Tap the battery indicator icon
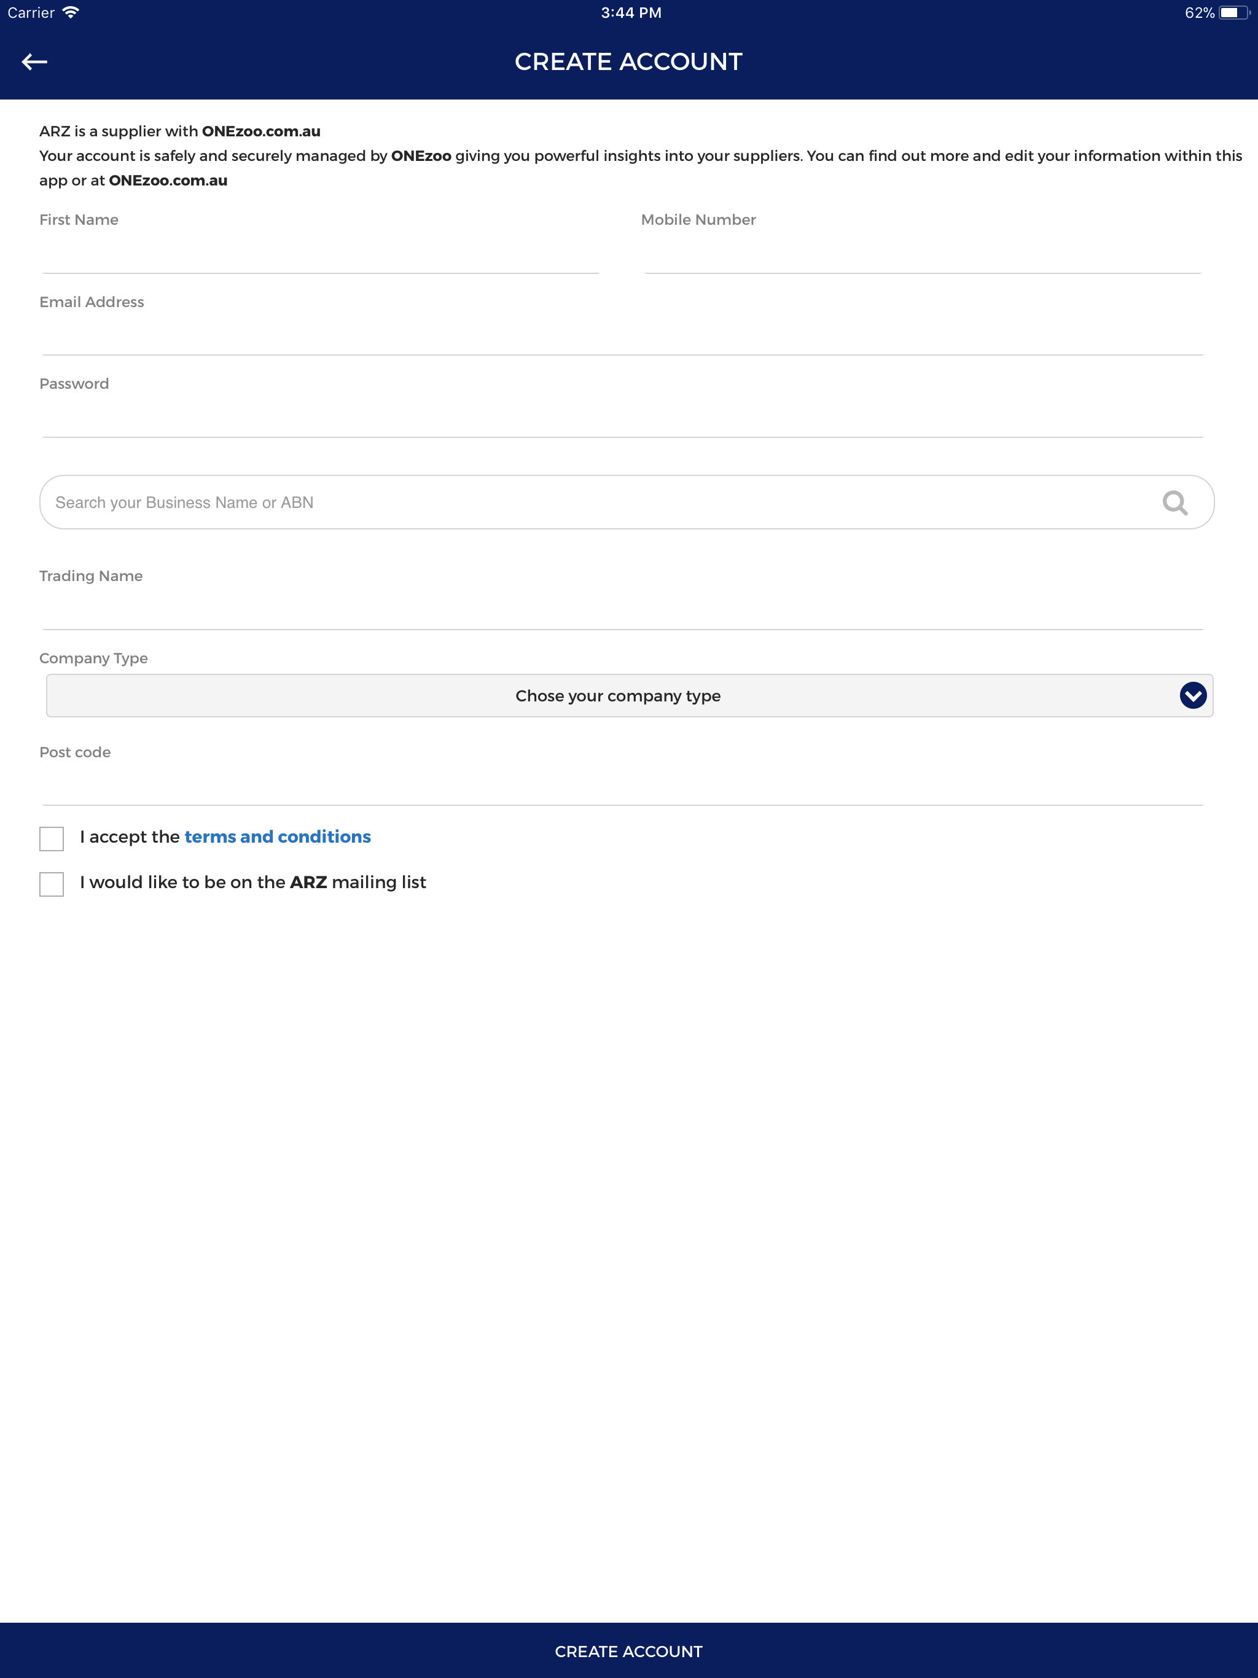1258x1678 pixels. tap(1233, 13)
